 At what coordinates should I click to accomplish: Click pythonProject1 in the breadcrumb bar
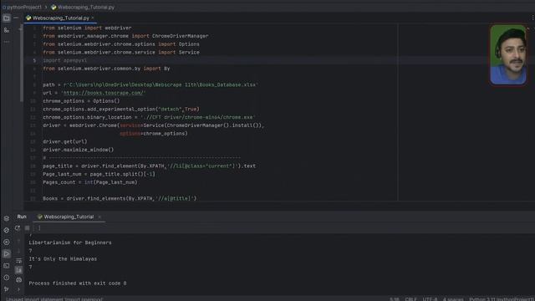pyautogui.click(x=23, y=7)
